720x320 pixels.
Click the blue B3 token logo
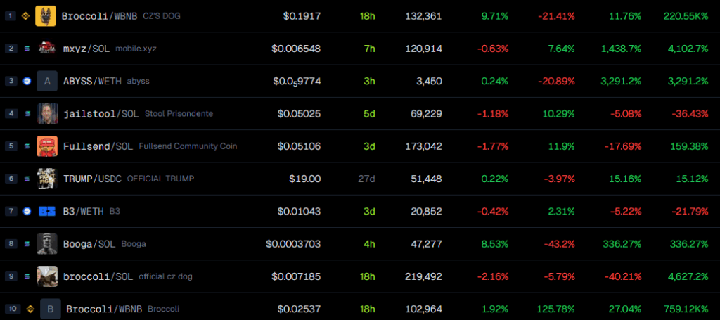[47, 212]
